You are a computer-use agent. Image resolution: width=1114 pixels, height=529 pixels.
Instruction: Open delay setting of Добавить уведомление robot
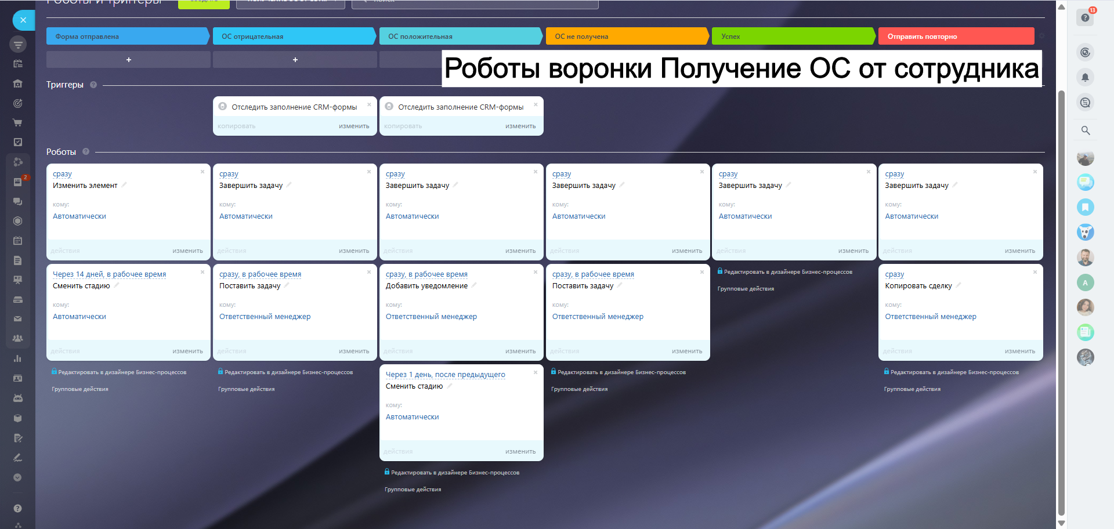point(426,274)
